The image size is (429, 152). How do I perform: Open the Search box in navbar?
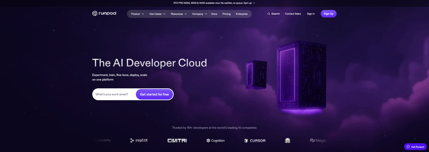pyautogui.click(x=273, y=14)
